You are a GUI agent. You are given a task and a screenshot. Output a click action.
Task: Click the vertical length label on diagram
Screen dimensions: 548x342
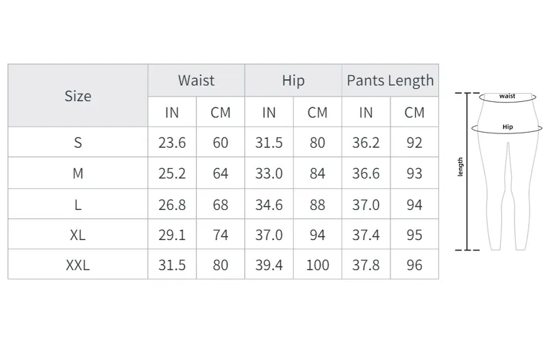click(460, 166)
